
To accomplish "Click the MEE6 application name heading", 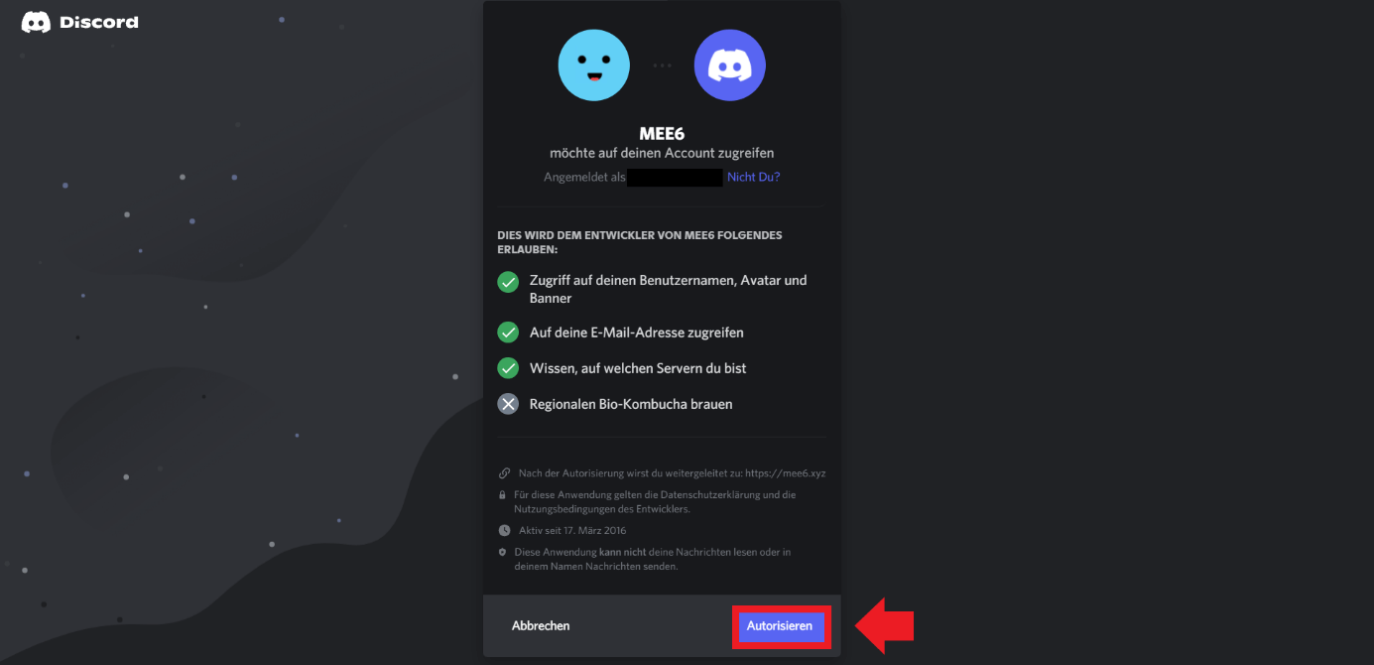I will (662, 134).
